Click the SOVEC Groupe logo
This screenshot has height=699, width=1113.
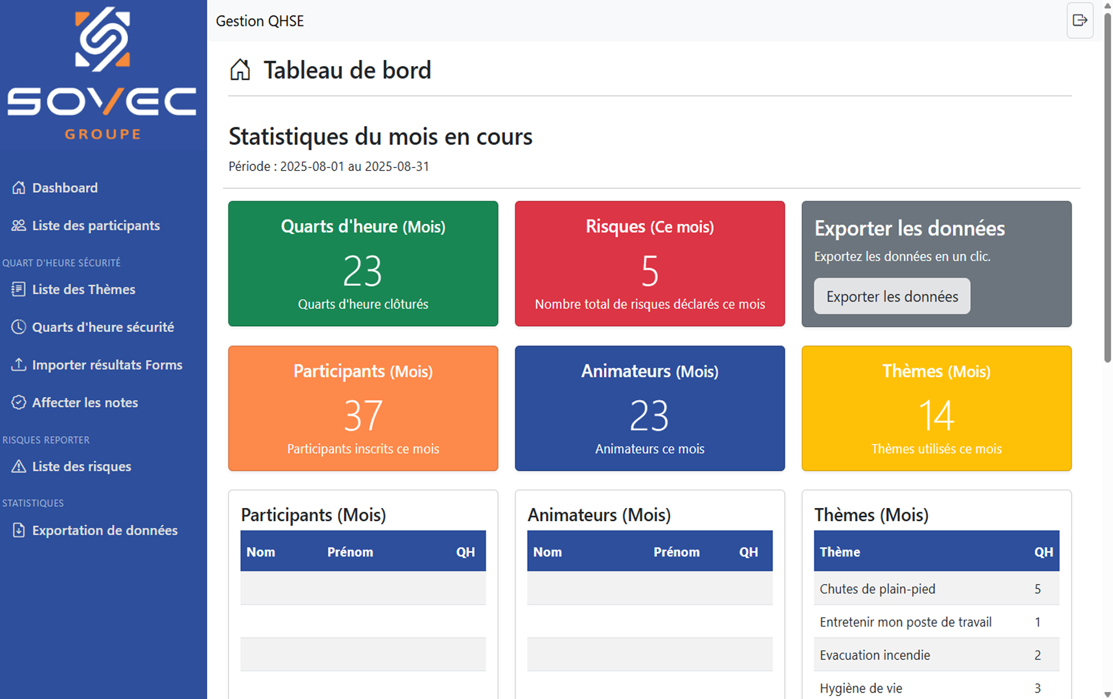tap(102, 74)
